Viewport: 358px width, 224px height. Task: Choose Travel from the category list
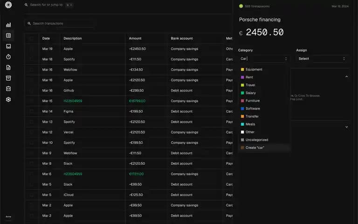click(264, 85)
